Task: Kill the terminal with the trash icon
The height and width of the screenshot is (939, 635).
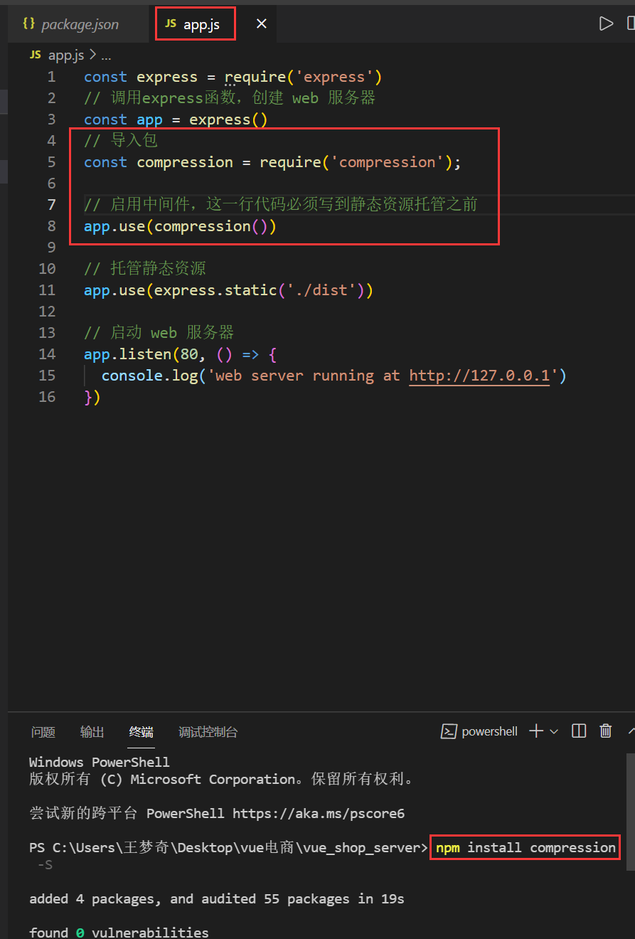Action: tap(606, 731)
